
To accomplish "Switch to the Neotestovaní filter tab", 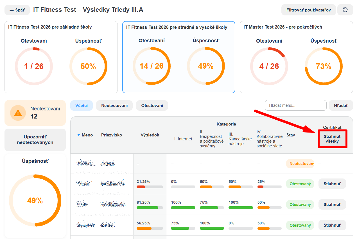I will point(114,106).
